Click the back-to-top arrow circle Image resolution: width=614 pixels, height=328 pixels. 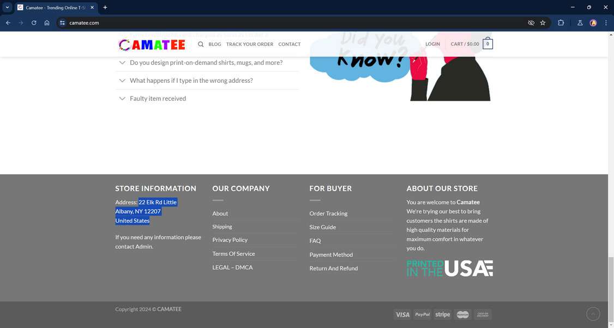pos(593,314)
